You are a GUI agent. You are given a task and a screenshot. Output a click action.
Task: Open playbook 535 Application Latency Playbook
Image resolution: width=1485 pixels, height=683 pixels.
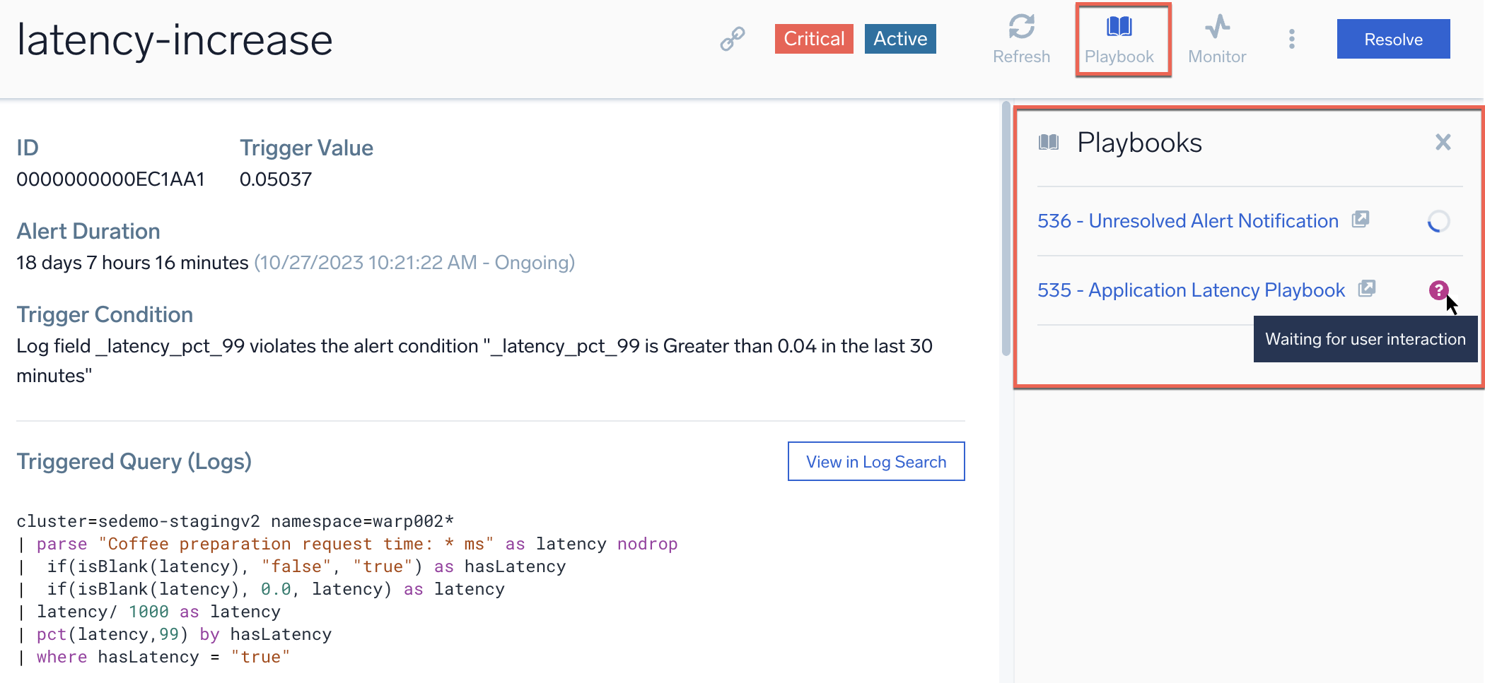coord(1191,290)
